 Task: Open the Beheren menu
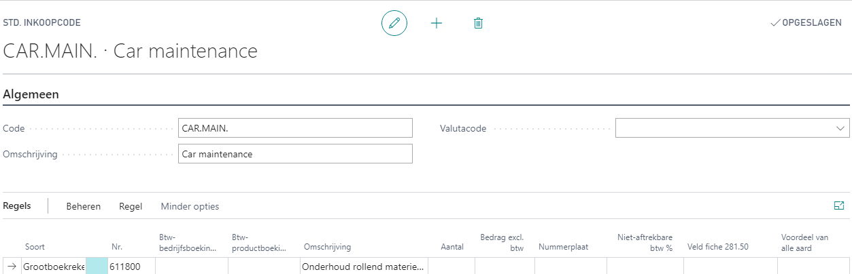[83, 206]
